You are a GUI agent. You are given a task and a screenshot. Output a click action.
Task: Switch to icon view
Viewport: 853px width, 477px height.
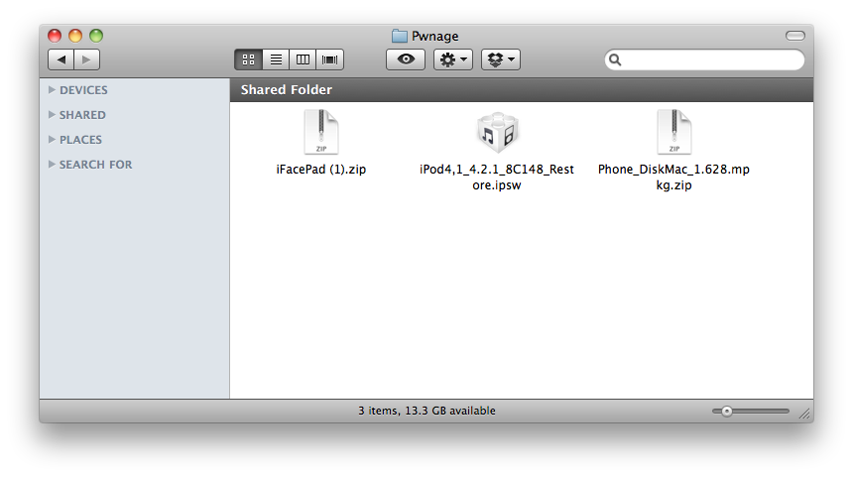click(248, 60)
